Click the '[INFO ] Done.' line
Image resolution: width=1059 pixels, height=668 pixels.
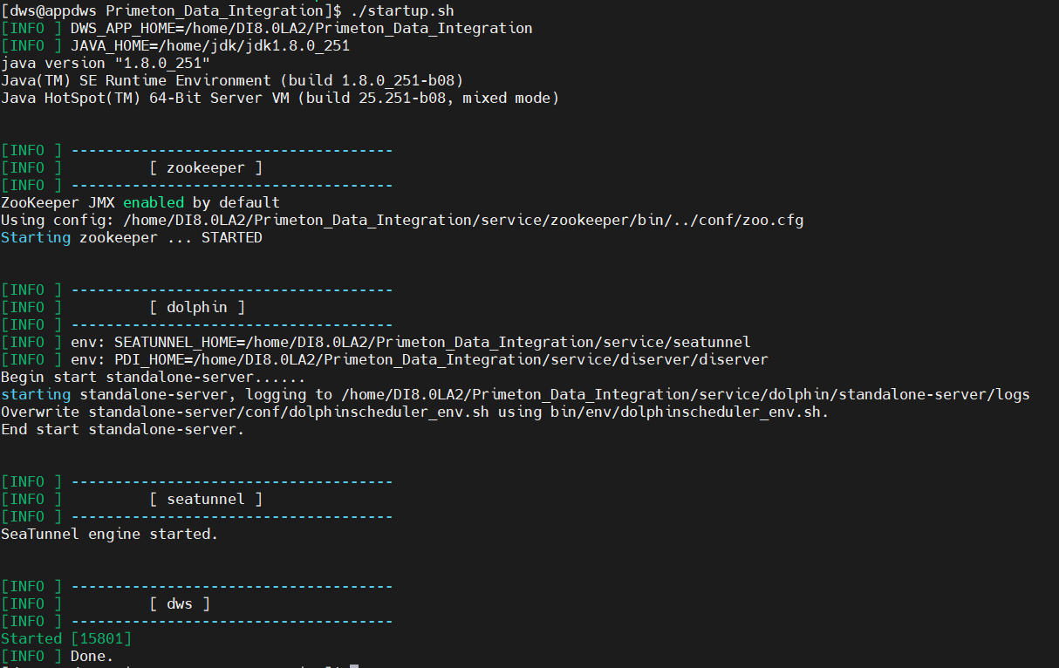(58, 656)
